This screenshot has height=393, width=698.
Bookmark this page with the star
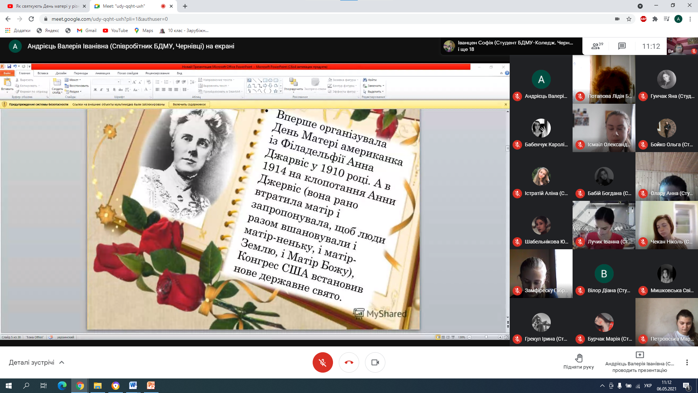629,19
